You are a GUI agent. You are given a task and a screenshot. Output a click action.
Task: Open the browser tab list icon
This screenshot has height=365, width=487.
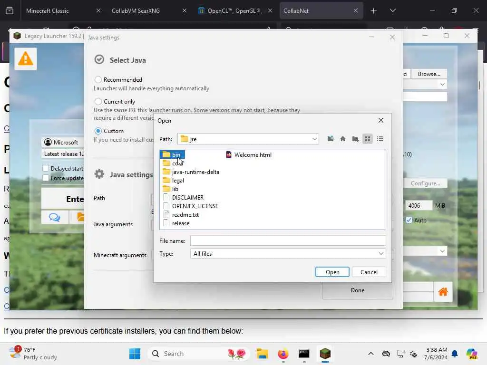(x=10, y=10)
